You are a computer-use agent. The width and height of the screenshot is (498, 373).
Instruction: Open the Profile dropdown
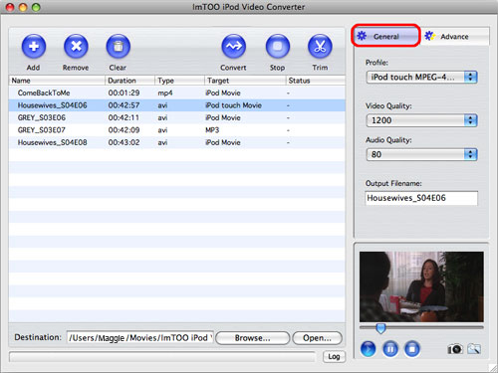tap(421, 77)
